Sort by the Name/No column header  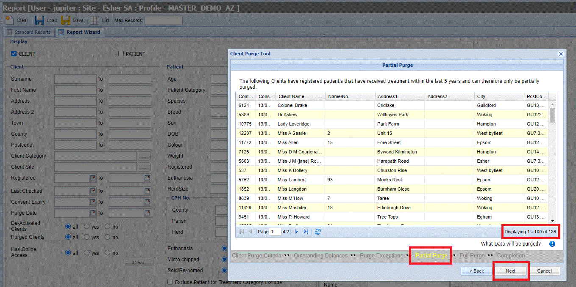[x=351, y=96]
